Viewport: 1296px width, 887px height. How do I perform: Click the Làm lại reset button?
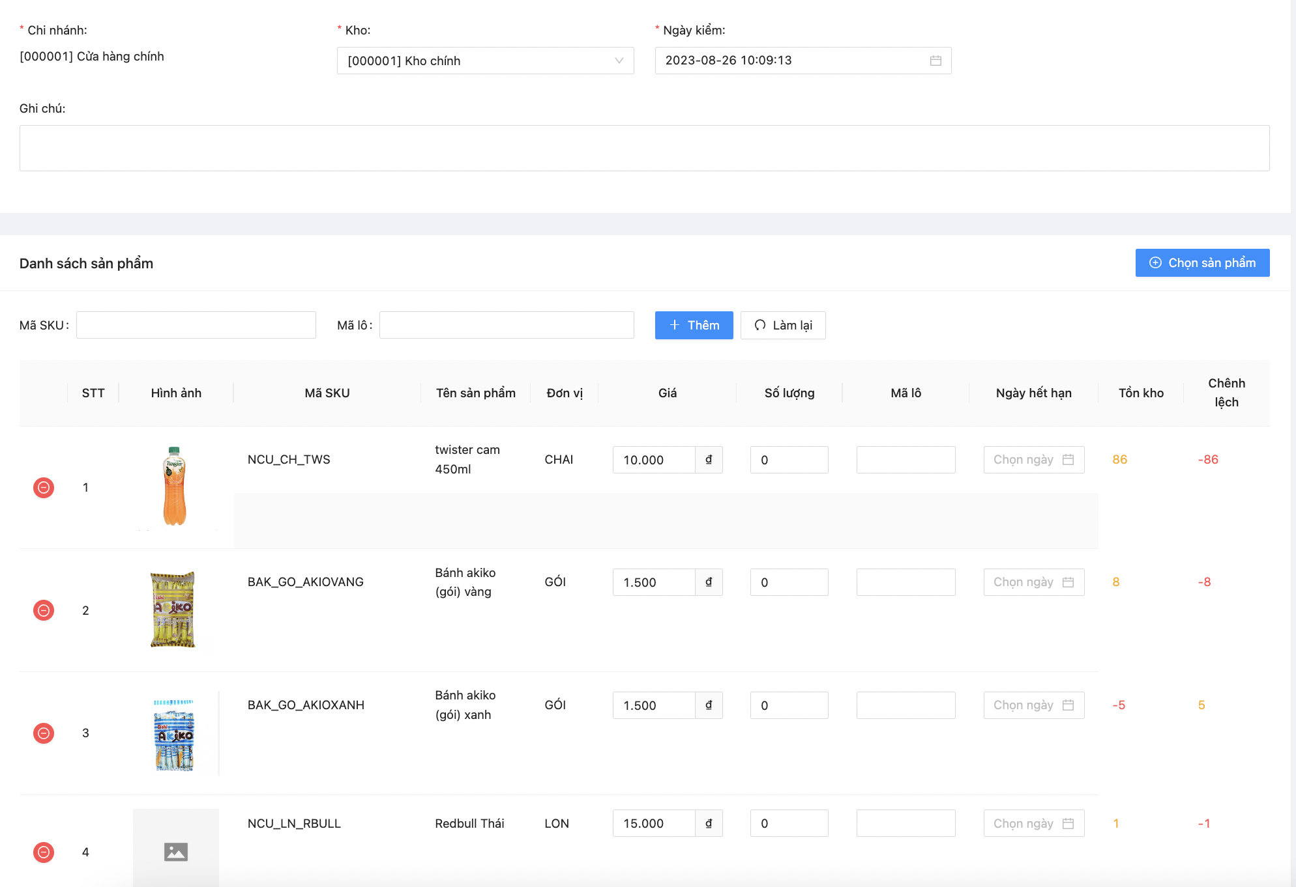tap(783, 326)
